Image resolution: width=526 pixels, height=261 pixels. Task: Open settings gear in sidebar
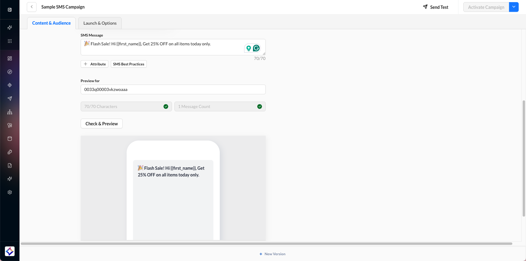click(10, 192)
